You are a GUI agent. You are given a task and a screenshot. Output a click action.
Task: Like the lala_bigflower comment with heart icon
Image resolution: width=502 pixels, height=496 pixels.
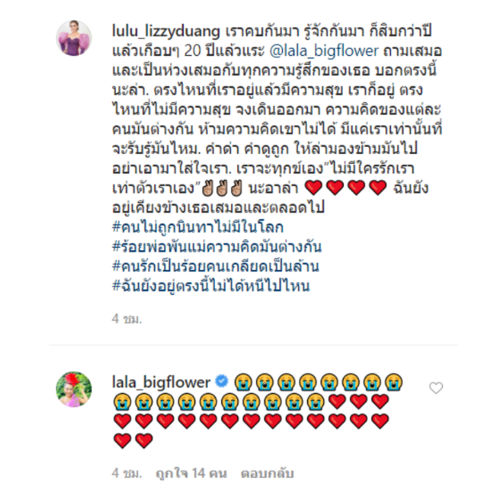click(x=436, y=388)
